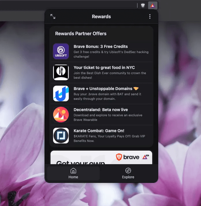The height and width of the screenshot is (206, 201).
Task: Click the Rewards Partner Offers heading
Action: 81,33
